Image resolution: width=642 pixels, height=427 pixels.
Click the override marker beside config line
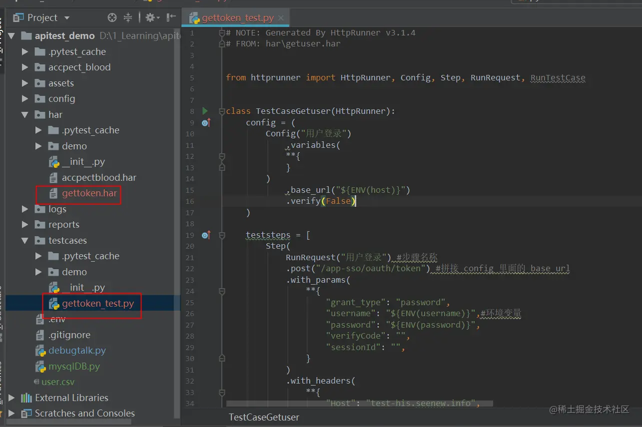click(206, 122)
